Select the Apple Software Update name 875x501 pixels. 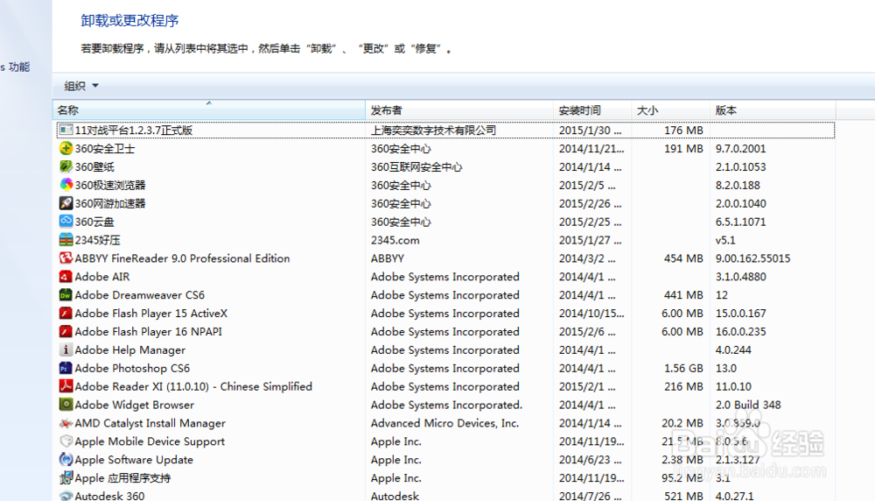134,460
